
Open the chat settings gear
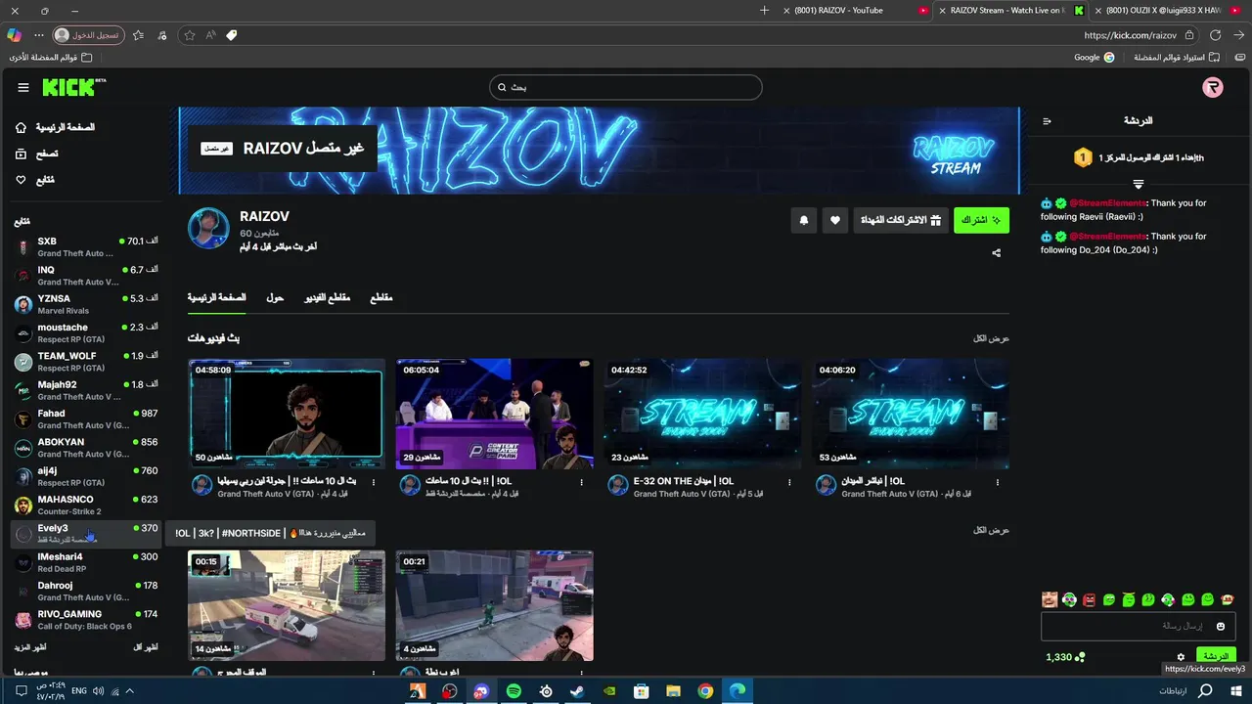tap(1181, 657)
